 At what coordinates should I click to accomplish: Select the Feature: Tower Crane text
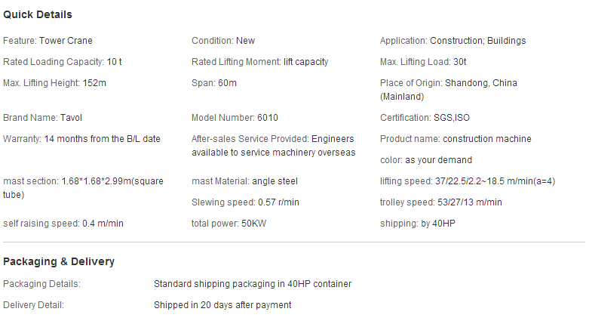(x=48, y=41)
